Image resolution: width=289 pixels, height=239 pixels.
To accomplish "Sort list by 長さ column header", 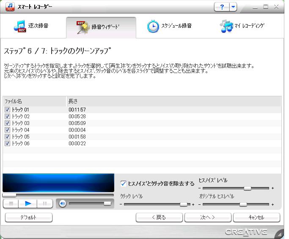I will click(173, 101).
